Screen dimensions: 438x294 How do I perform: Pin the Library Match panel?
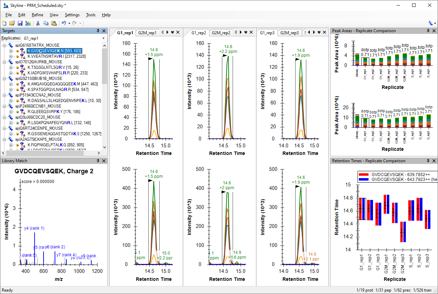click(x=98, y=161)
